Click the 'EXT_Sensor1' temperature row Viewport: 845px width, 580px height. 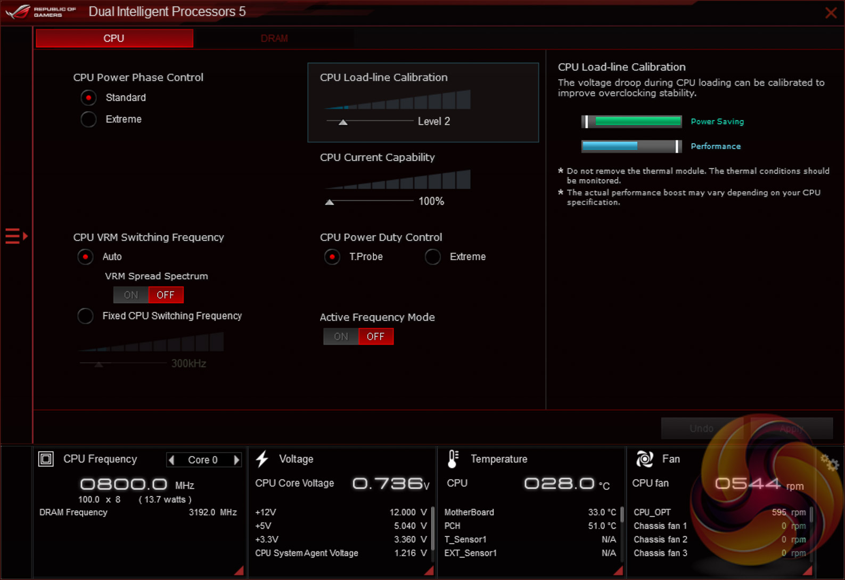tap(530, 553)
